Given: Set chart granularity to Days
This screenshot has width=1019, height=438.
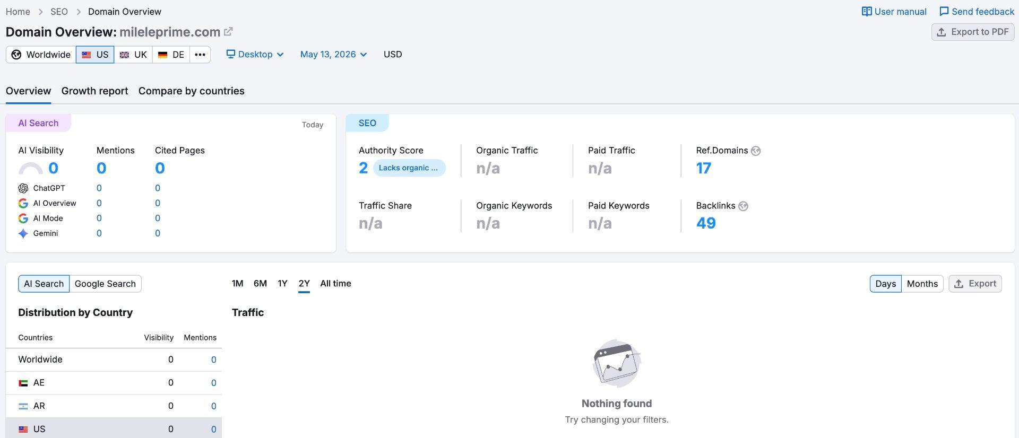Looking at the screenshot, I should coord(885,284).
